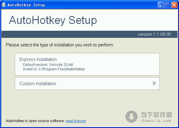Click 'Install in: C:\Program Files\AutoHotkey' text
The width and height of the screenshot is (179, 128).
point(54,69)
